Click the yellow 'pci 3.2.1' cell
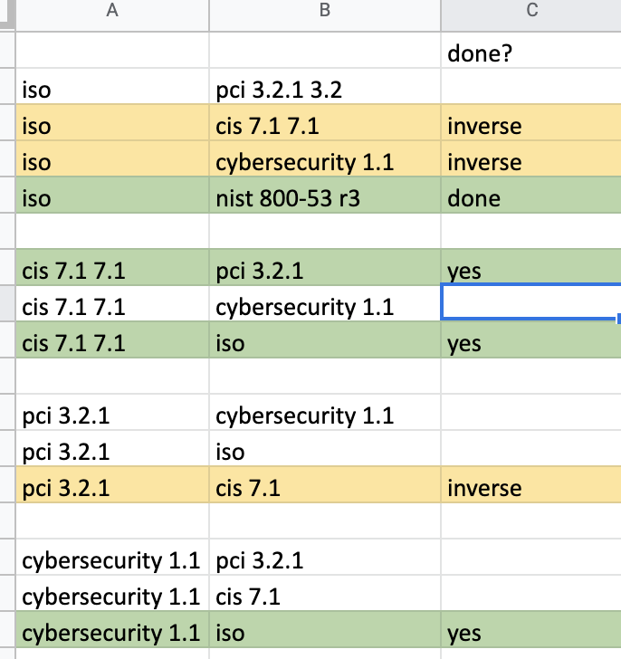 tap(112, 484)
